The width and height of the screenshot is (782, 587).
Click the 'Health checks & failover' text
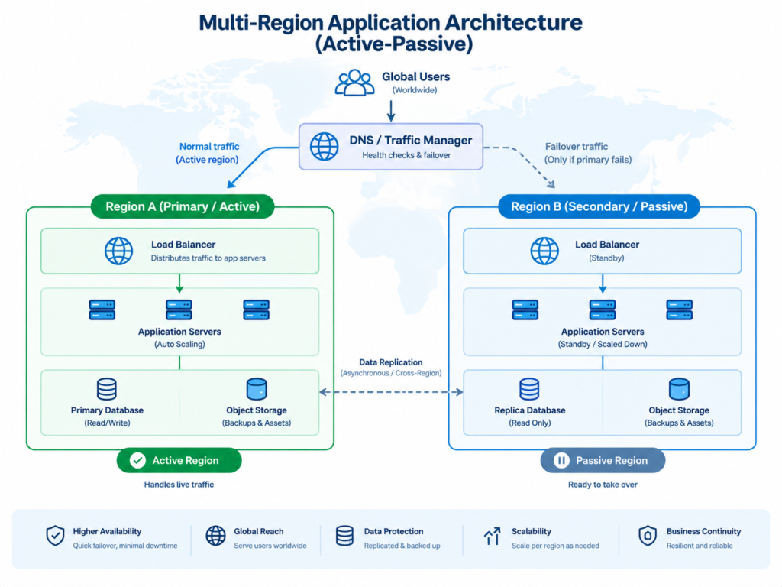406,155
